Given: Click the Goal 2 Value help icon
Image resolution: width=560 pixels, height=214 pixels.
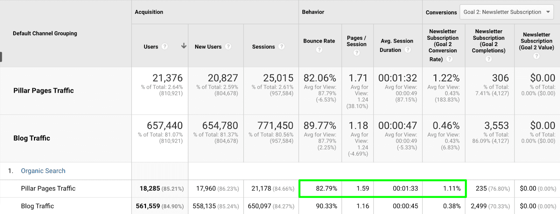Looking at the screenshot, I should point(536,56).
